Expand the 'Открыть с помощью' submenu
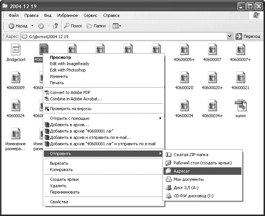The height and width of the screenshot is (216, 265). [103, 118]
